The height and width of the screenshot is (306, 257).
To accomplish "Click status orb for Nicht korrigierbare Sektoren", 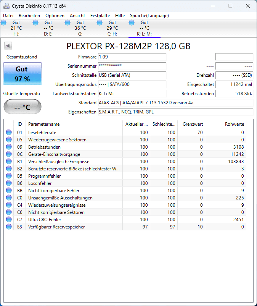I will 9,212.
